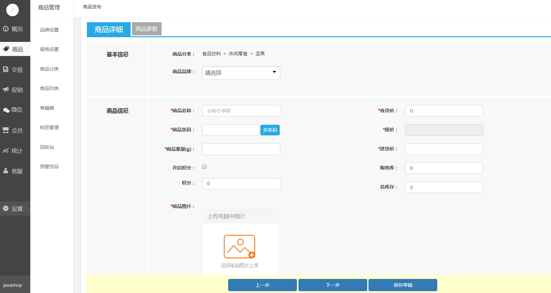Click the 保存草稿 save draft button

[x=403, y=285]
